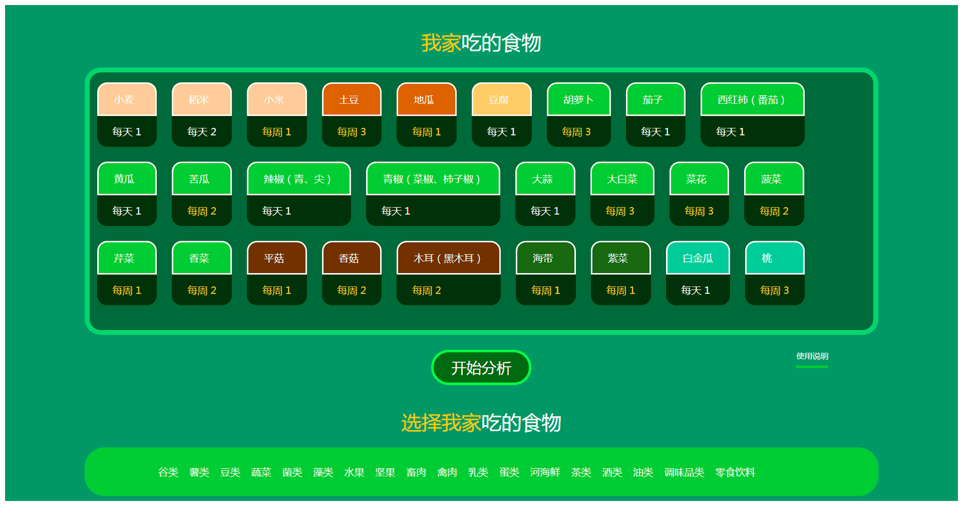Open the 使用说明 link
The width and height of the screenshot is (963, 506).
tap(812, 356)
